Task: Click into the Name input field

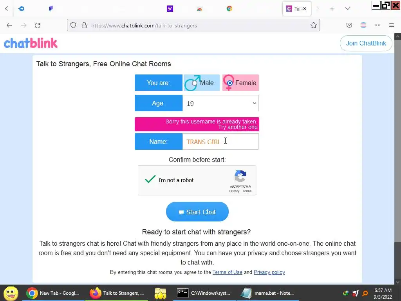Action: point(220,141)
